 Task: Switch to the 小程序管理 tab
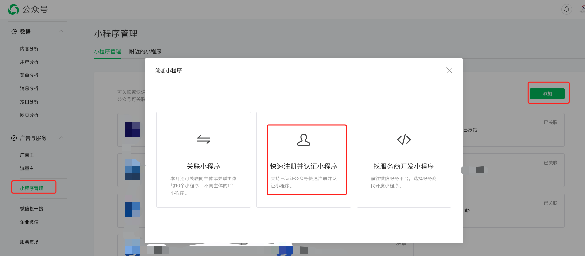pyautogui.click(x=107, y=51)
